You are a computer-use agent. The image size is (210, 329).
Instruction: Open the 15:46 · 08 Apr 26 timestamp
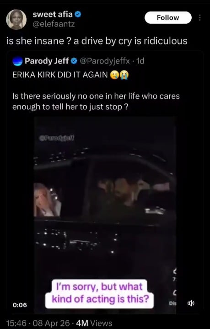(38, 323)
